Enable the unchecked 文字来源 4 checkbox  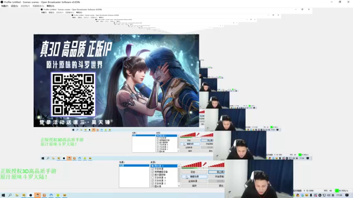point(153,178)
